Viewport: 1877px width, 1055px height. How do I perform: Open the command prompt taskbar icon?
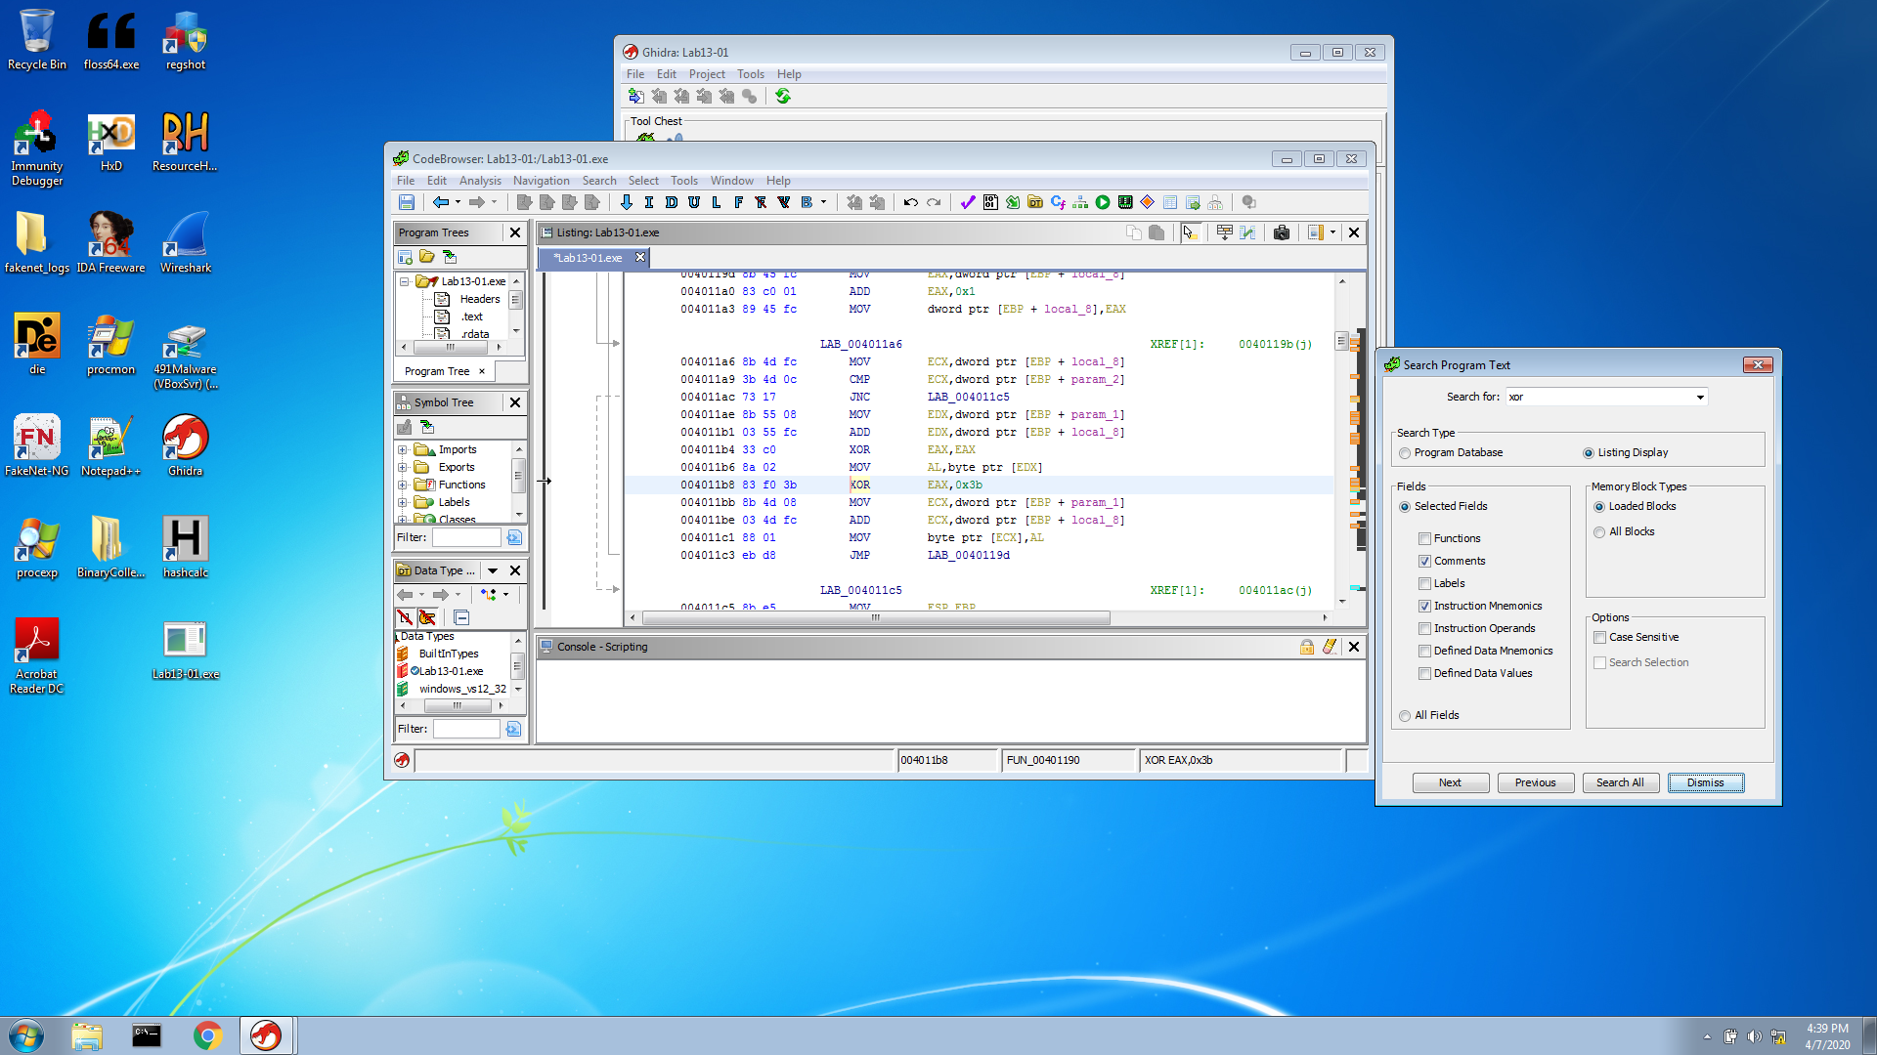coord(147,1035)
